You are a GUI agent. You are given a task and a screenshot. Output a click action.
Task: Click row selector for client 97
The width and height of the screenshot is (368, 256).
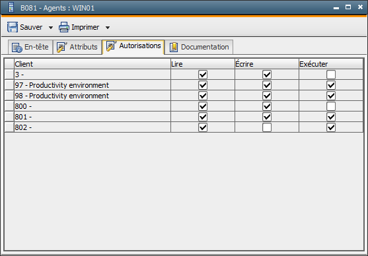click(x=9, y=85)
